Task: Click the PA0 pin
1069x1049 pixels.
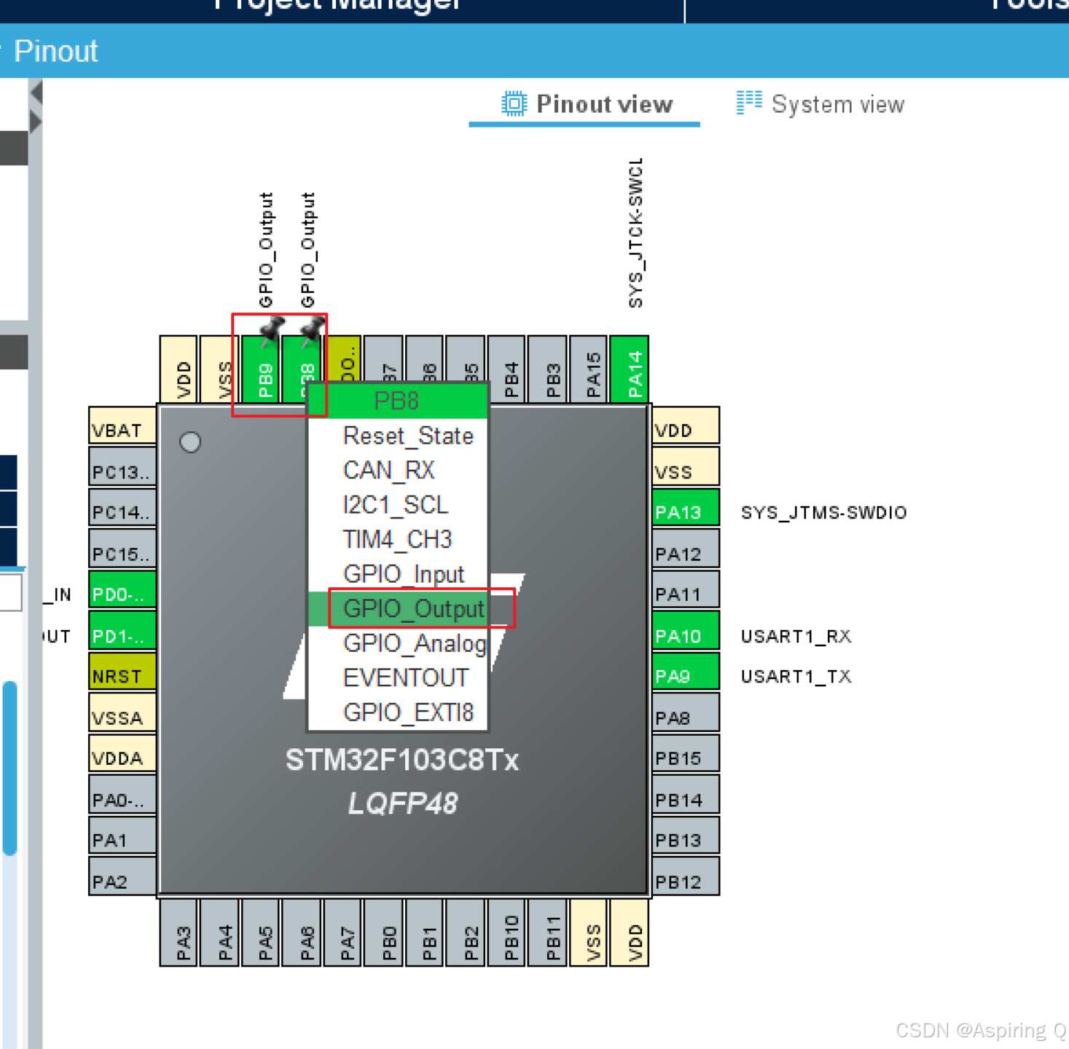Action: click(x=122, y=795)
